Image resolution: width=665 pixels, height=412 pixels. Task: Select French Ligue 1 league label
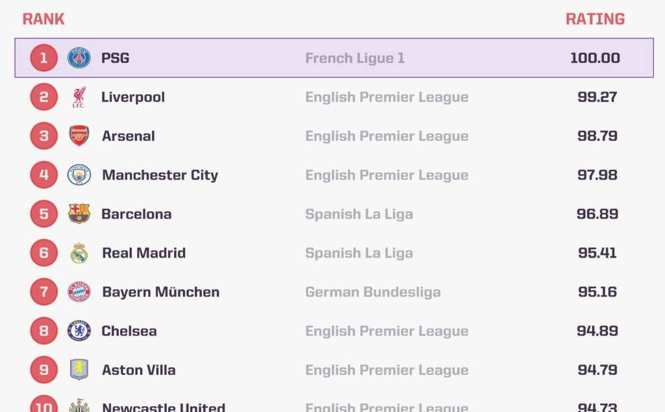[355, 58]
